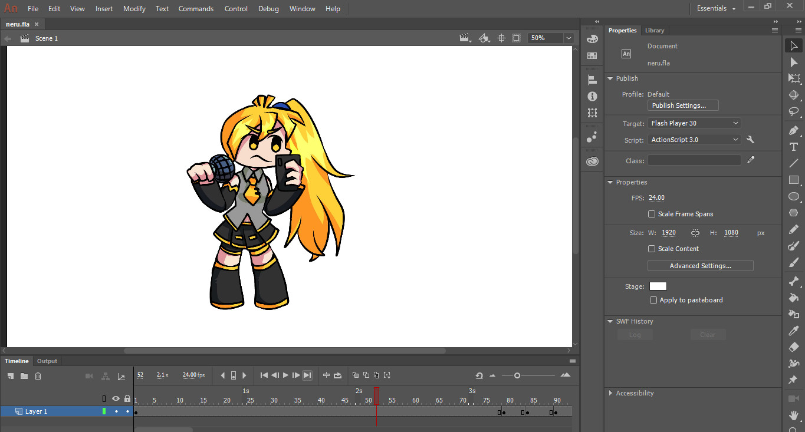Enable Scale Frame Spans checkbox
805x432 pixels.
652,214
